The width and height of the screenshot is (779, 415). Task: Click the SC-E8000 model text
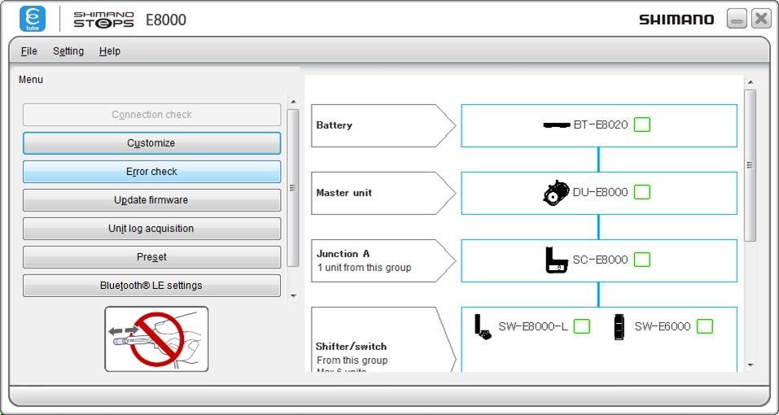[x=600, y=259]
